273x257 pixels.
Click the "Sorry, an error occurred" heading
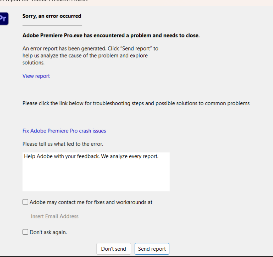[52, 16]
